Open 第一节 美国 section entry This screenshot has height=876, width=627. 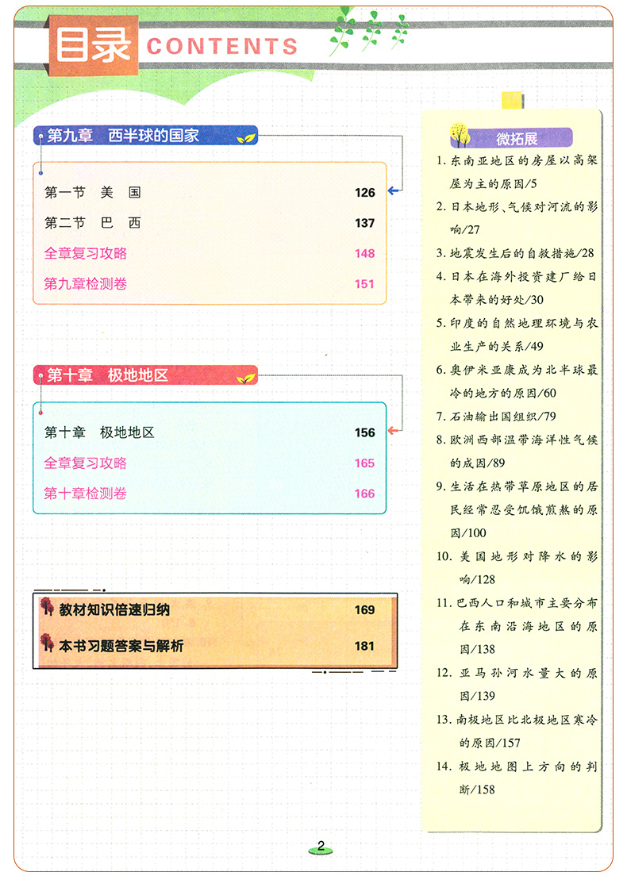coord(93,193)
